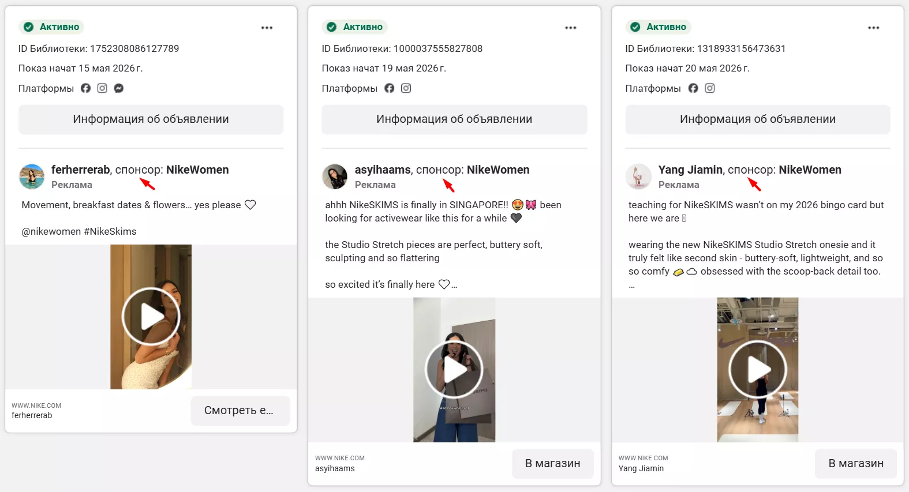Play the asyihaams ad video

[x=454, y=369]
